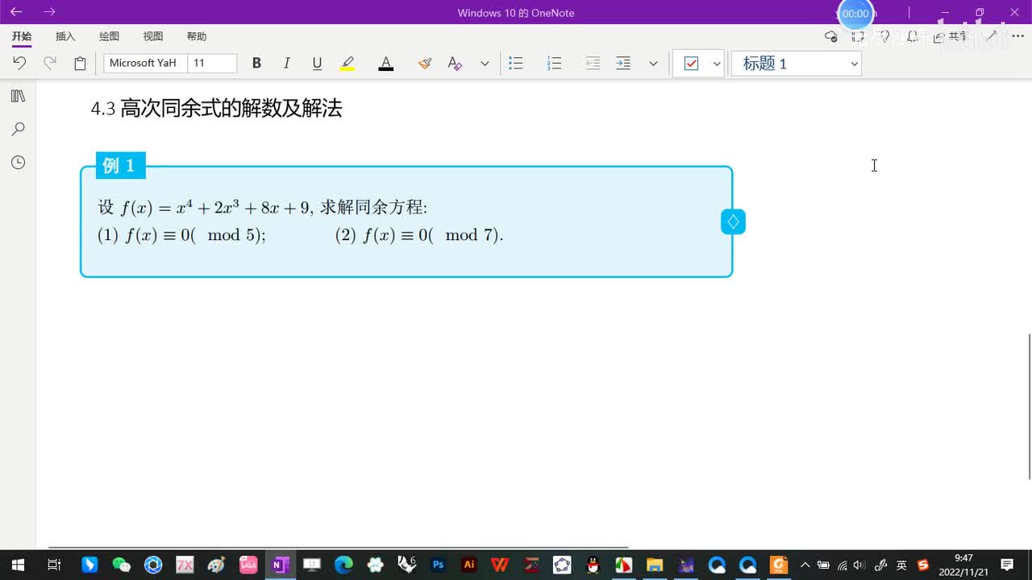This screenshot has height=580, width=1032.
Task: Apply the font color button
Action: 386,63
